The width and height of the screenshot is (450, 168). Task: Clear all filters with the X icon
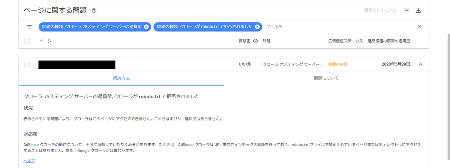click(x=419, y=27)
